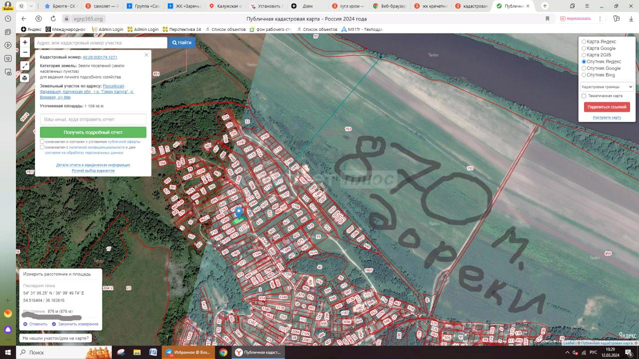639x359 pixels.
Task: Select Спутник Bing map layer
Action: click(584, 75)
